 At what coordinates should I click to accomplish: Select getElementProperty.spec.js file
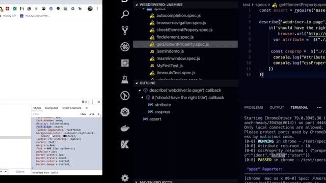185,44
